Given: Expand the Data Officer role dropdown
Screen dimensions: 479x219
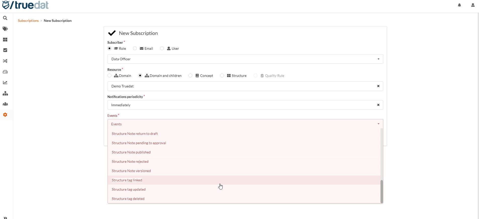Looking at the screenshot, I should (x=378, y=59).
